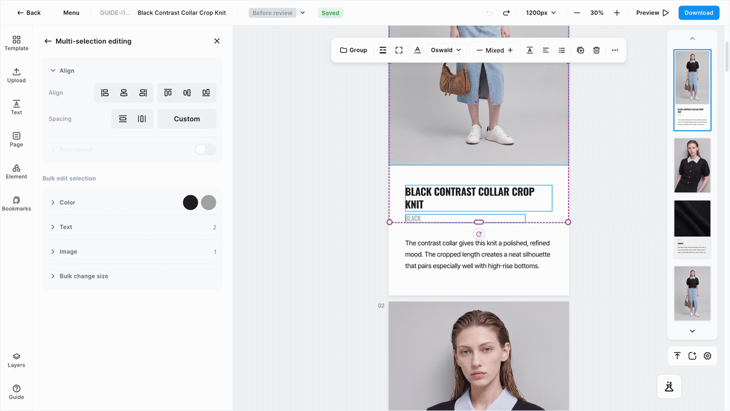This screenshot has width=730, height=411.
Task: Align selection to left edges
Action: pyautogui.click(x=105, y=93)
